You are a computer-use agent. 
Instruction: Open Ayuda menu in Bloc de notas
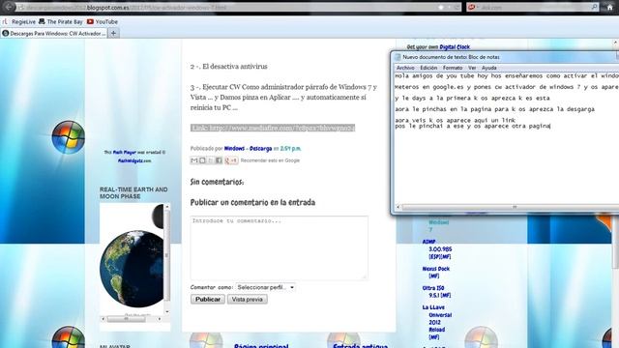[488, 68]
